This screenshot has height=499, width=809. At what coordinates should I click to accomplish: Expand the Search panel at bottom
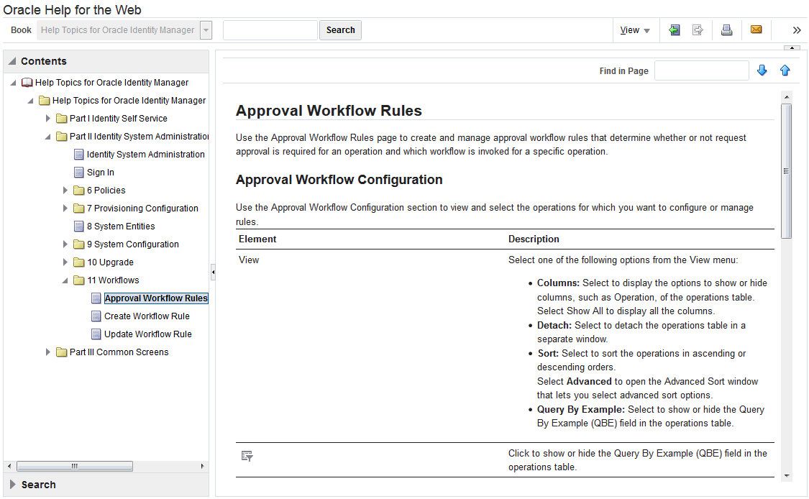click(x=13, y=485)
